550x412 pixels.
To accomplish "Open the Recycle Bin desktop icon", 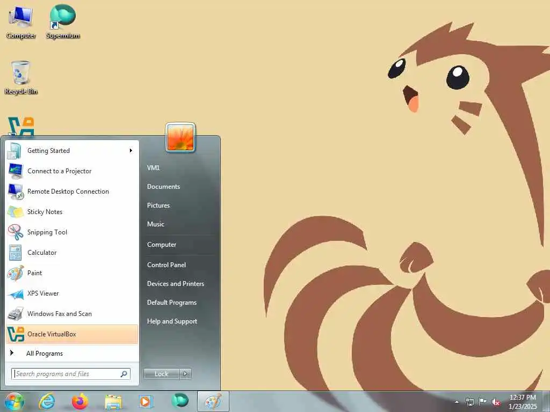I will [21, 77].
